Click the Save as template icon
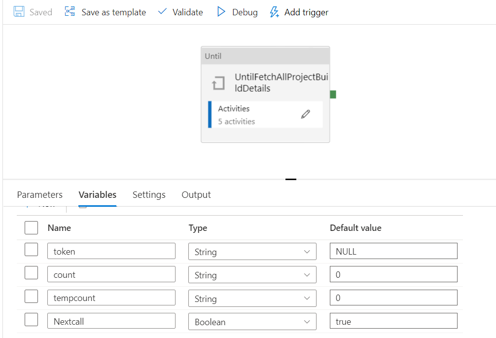 [70, 12]
